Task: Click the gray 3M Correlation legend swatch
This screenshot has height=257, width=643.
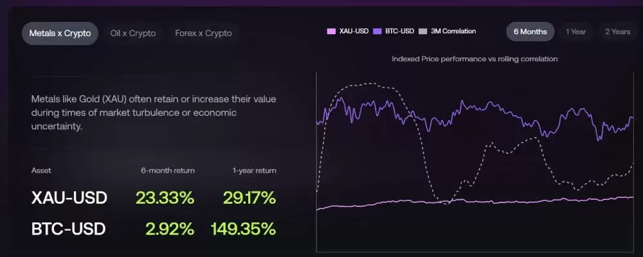Action: [422, 31]
